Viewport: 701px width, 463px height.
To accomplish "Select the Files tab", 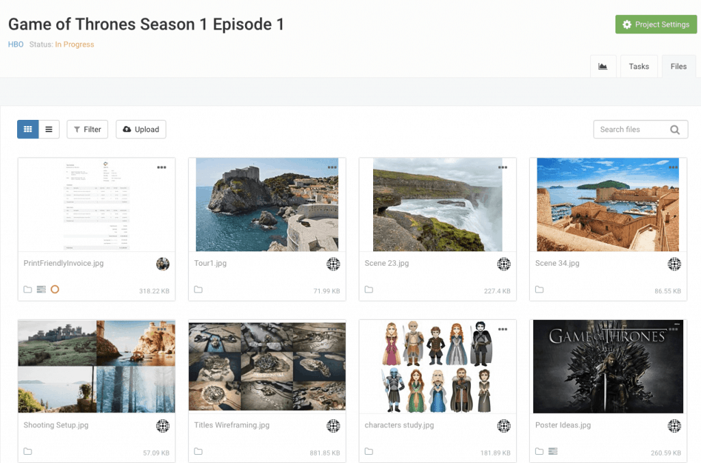I will pyautogui.click(x=678, y=66).
